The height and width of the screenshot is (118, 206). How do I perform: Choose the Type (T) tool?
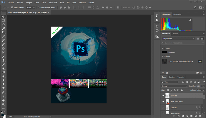[4, 88]
